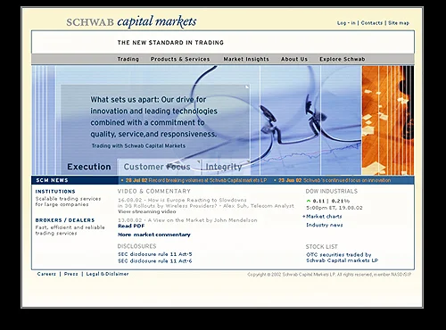
Task: Open the Industry news link
Action: pyautogui.click(x=325, y=225)
